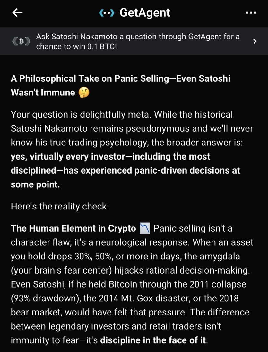Click the GetAgent title text

point(145,13)
